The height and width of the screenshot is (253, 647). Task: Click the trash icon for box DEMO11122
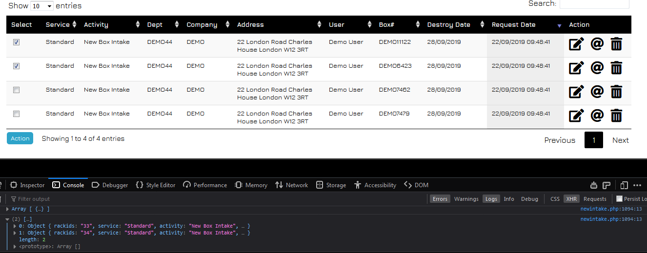[617, 44]
